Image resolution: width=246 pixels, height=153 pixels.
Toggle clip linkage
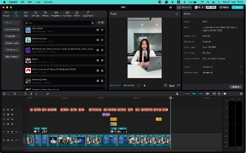(x=201, y=93)
